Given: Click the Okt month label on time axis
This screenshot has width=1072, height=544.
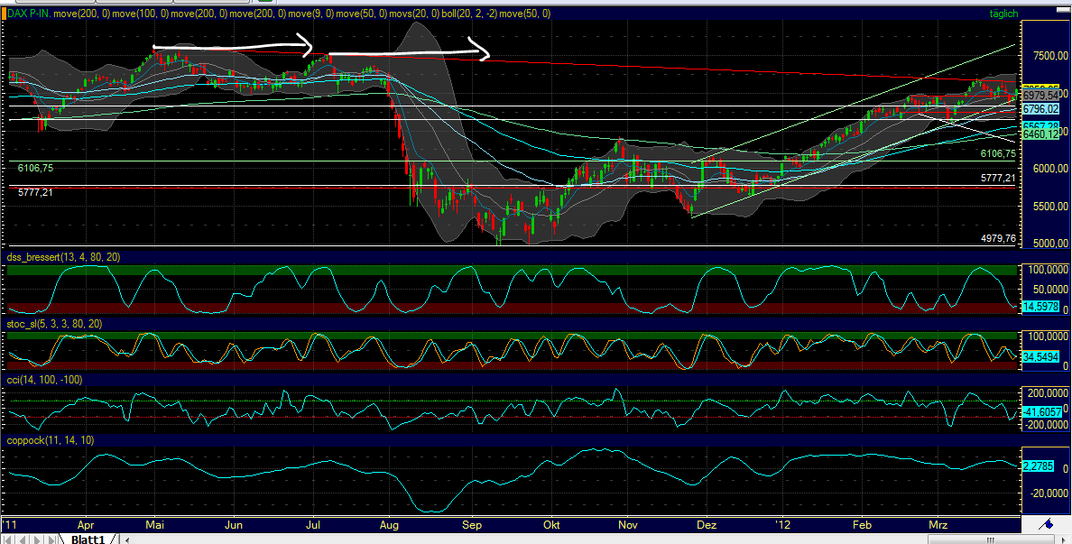Looking at the screenshot, I should (x=551, y=525).
